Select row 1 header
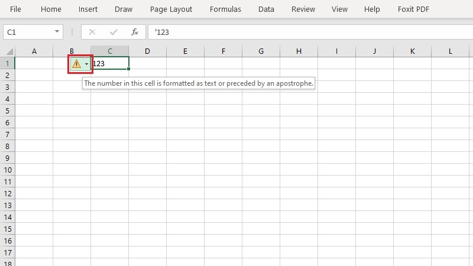The width and height of the screenshot is (473, 266). point(7,63)
